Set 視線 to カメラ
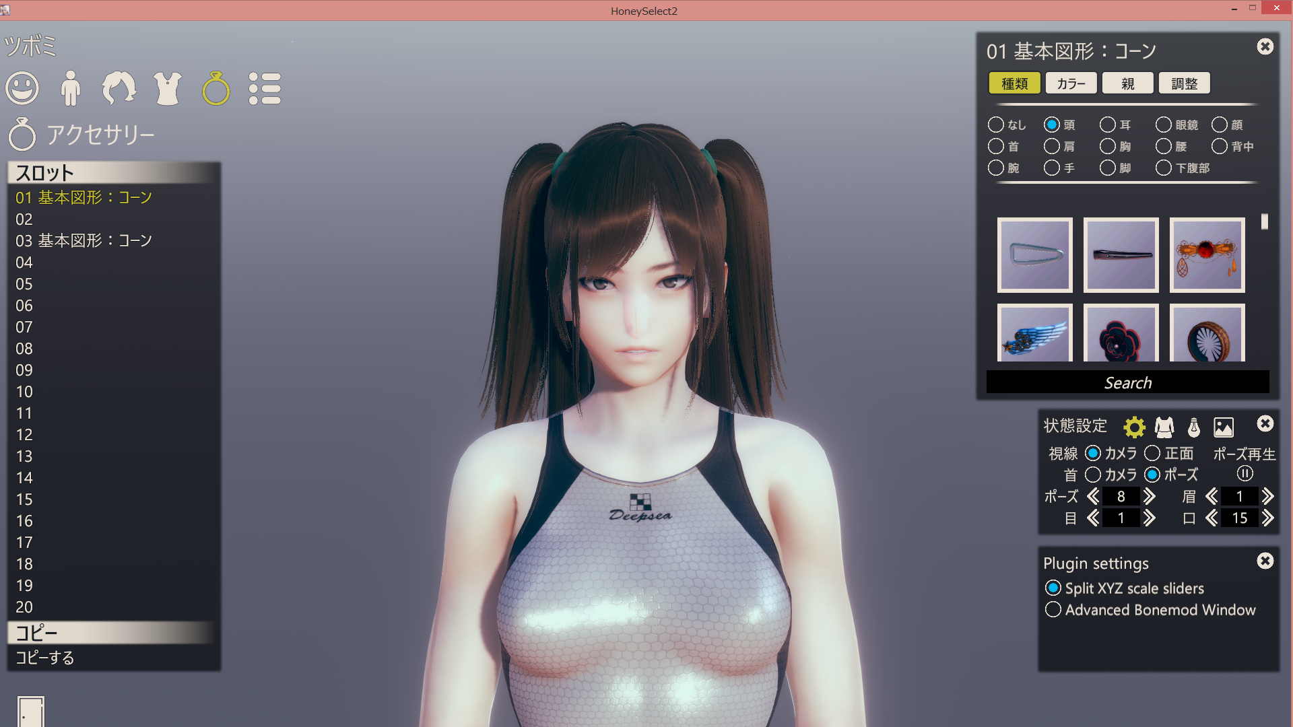The height and width of the screenshot is (727, 1293). coord(1093,453)
